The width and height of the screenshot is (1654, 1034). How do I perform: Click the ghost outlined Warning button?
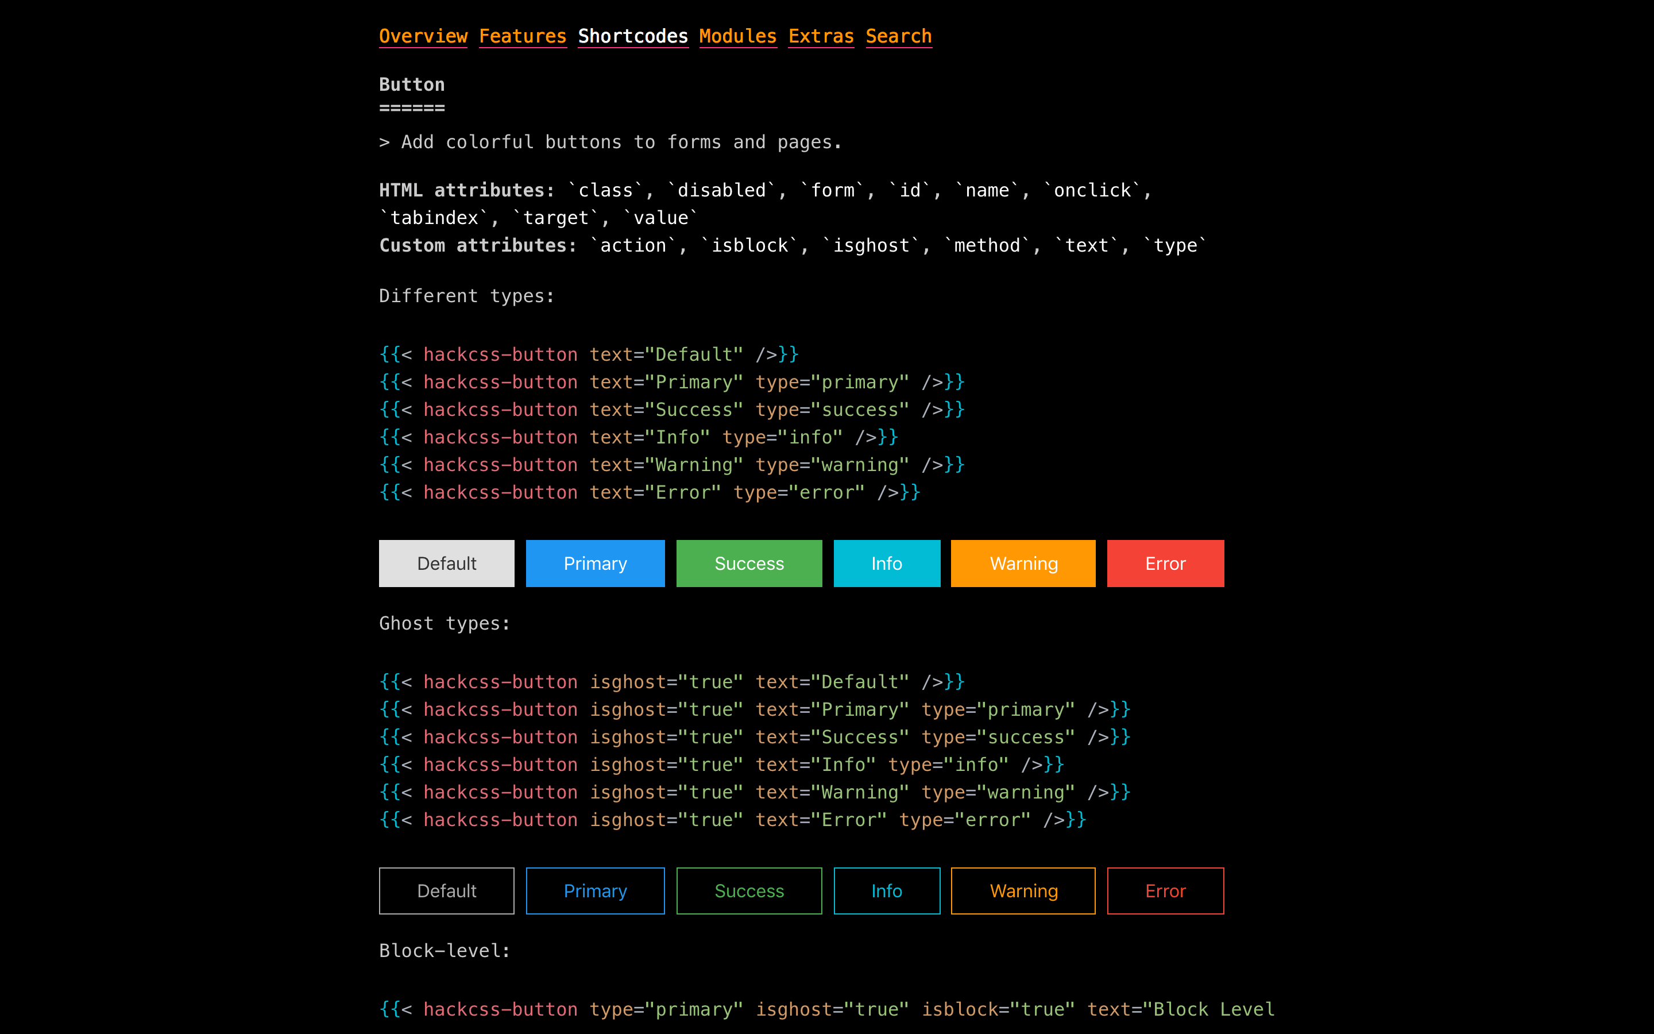click(1022, 890)
